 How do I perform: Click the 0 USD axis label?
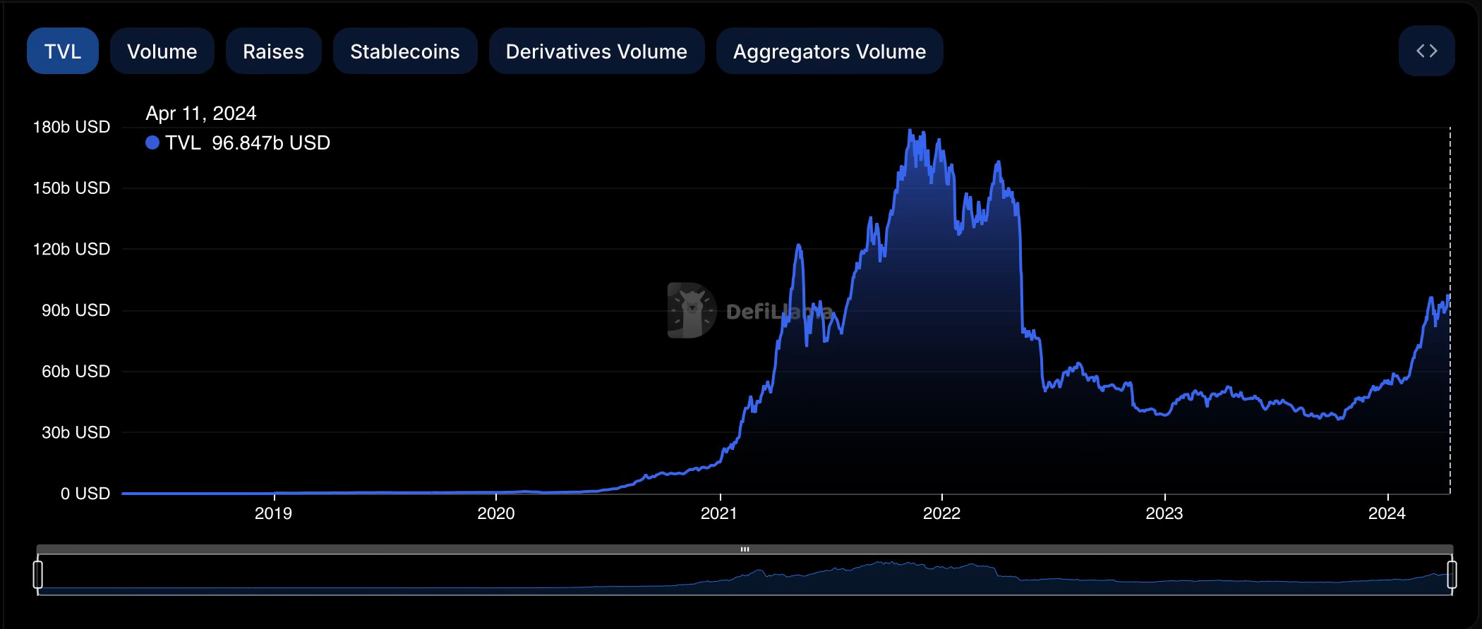point(85,494)
